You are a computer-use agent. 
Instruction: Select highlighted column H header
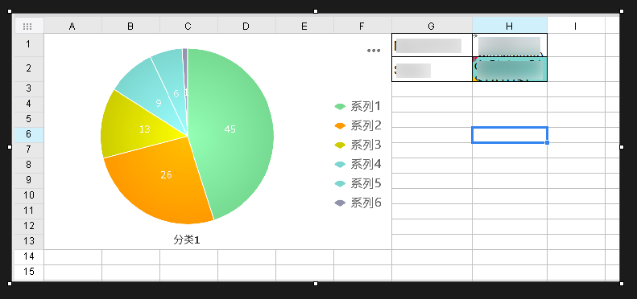click(510, 26)
